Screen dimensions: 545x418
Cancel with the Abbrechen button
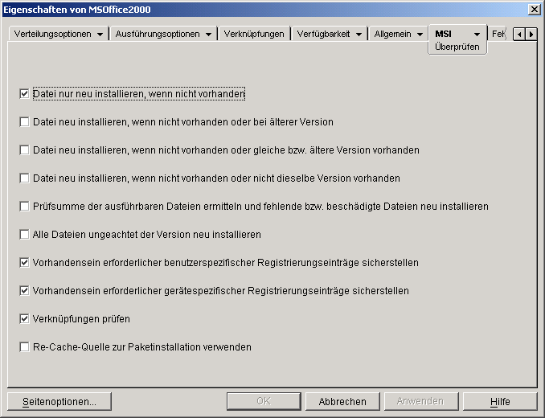tap(342, 402)
